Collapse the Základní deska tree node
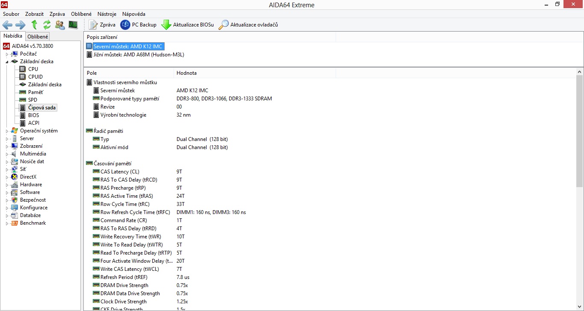This screenshot has height=311, width=584. 7,62
